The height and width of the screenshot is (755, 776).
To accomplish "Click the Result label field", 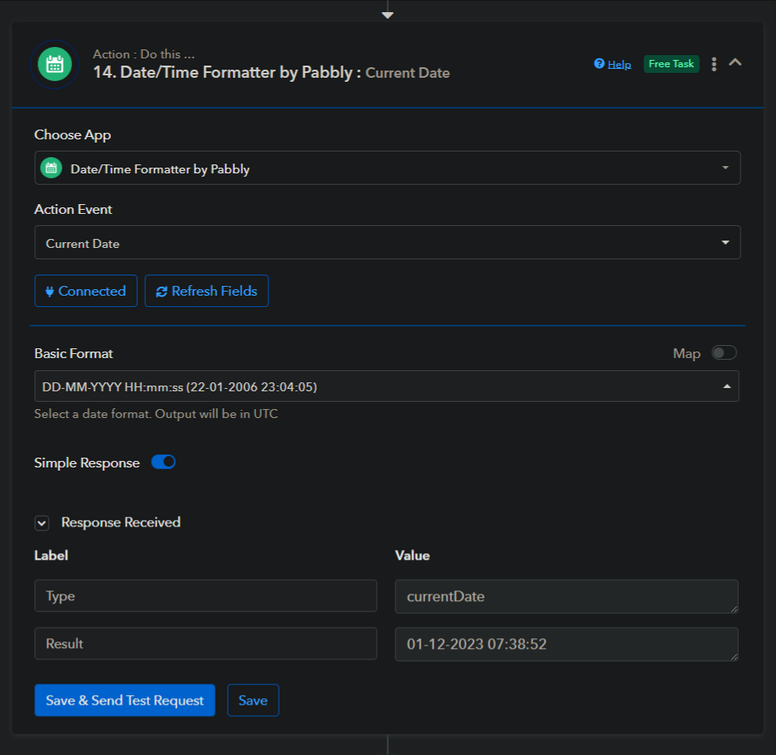I will point(206,644).
